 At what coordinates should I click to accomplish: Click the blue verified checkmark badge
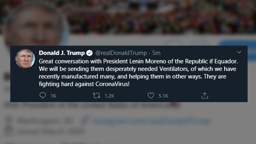click(89, 53)
